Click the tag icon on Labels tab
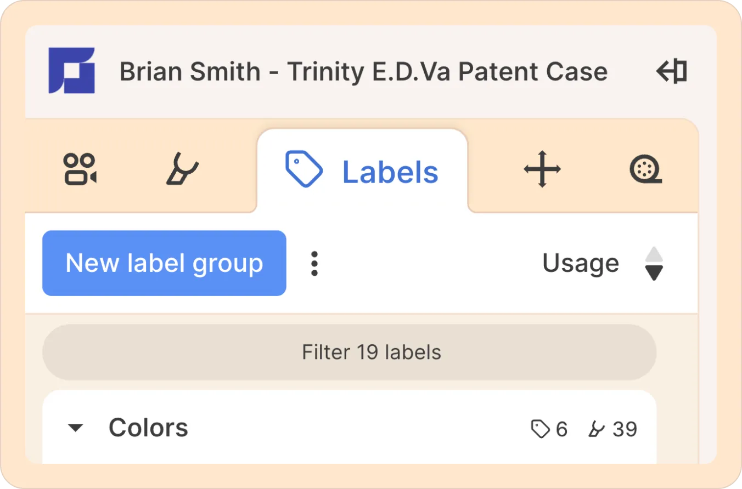The image size is (742, 489). (304, 170)
